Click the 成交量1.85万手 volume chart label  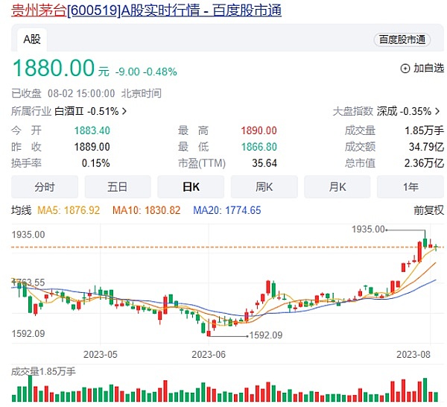point(43,372)
